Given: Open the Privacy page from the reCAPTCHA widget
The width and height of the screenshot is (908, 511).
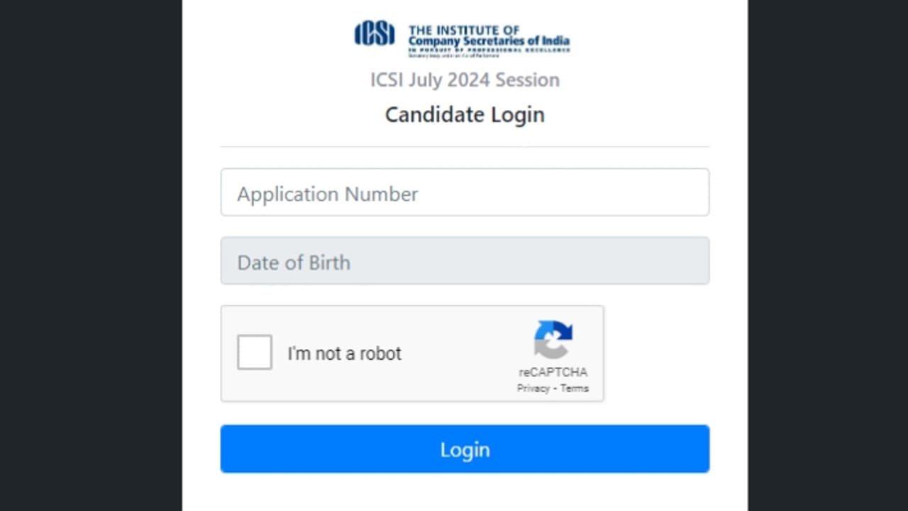Looking at the screenshot, I should (x=533, y=388).
